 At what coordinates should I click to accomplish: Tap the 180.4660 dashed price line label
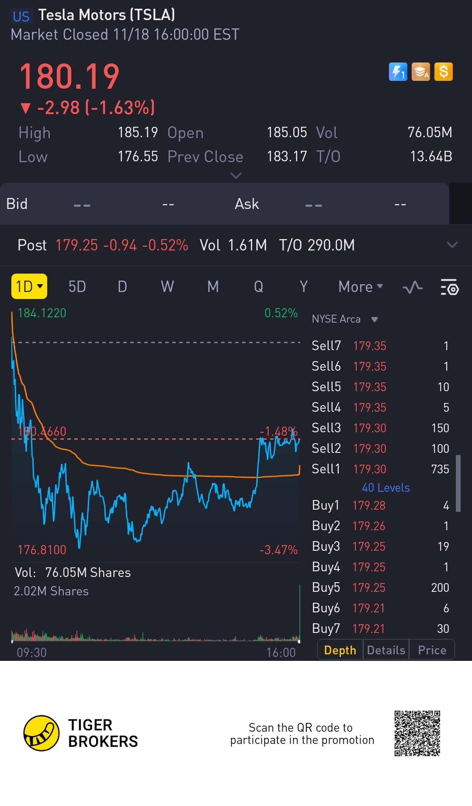pyautogui.click(x=42, y=431)
